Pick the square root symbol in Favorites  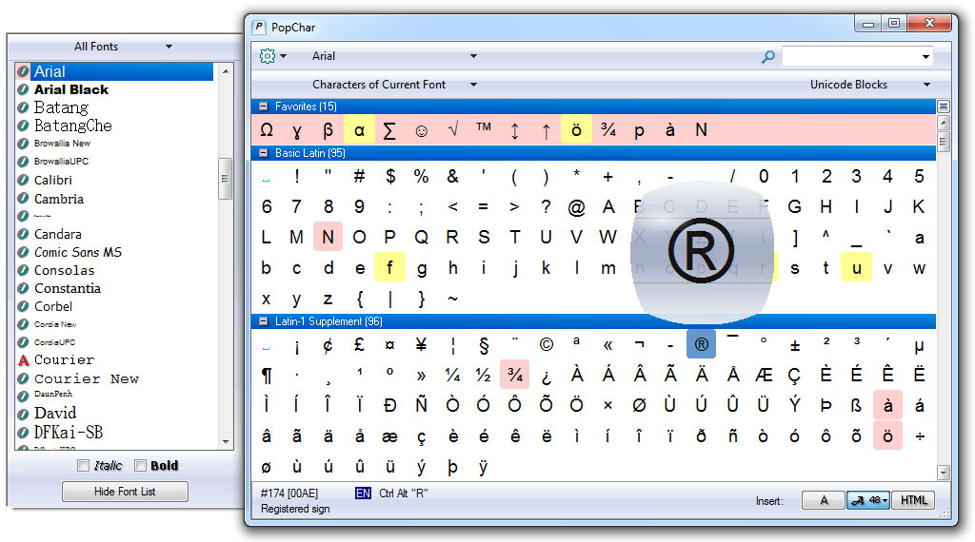[x=452, y=129]
